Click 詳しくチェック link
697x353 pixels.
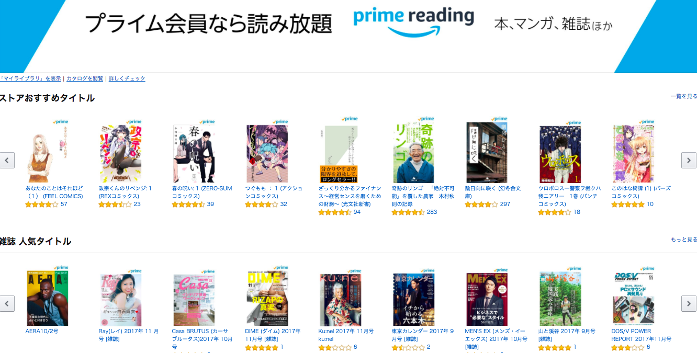(127, 78)
